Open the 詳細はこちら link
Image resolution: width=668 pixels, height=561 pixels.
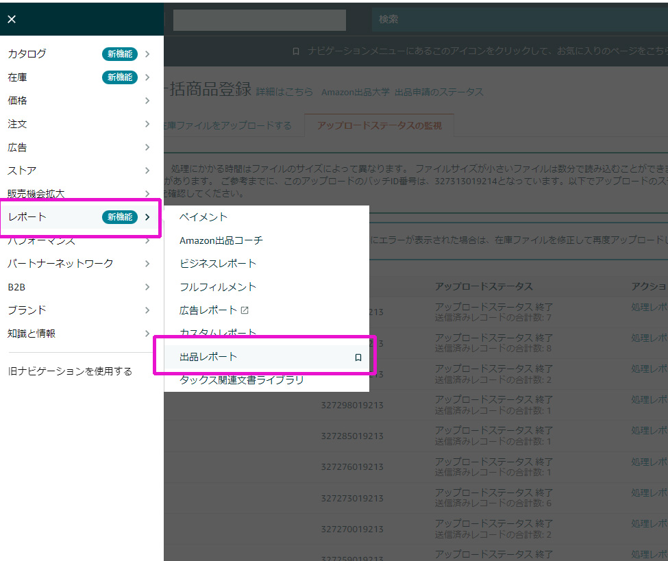284,92
